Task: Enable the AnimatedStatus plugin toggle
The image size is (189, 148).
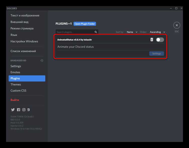Action: (x=160, y=40)
